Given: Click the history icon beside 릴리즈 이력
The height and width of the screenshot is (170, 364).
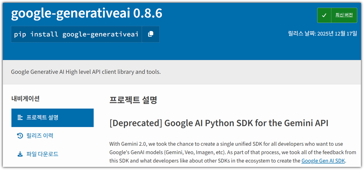Looking at the screenshot, I should click(x=20, y=136).
